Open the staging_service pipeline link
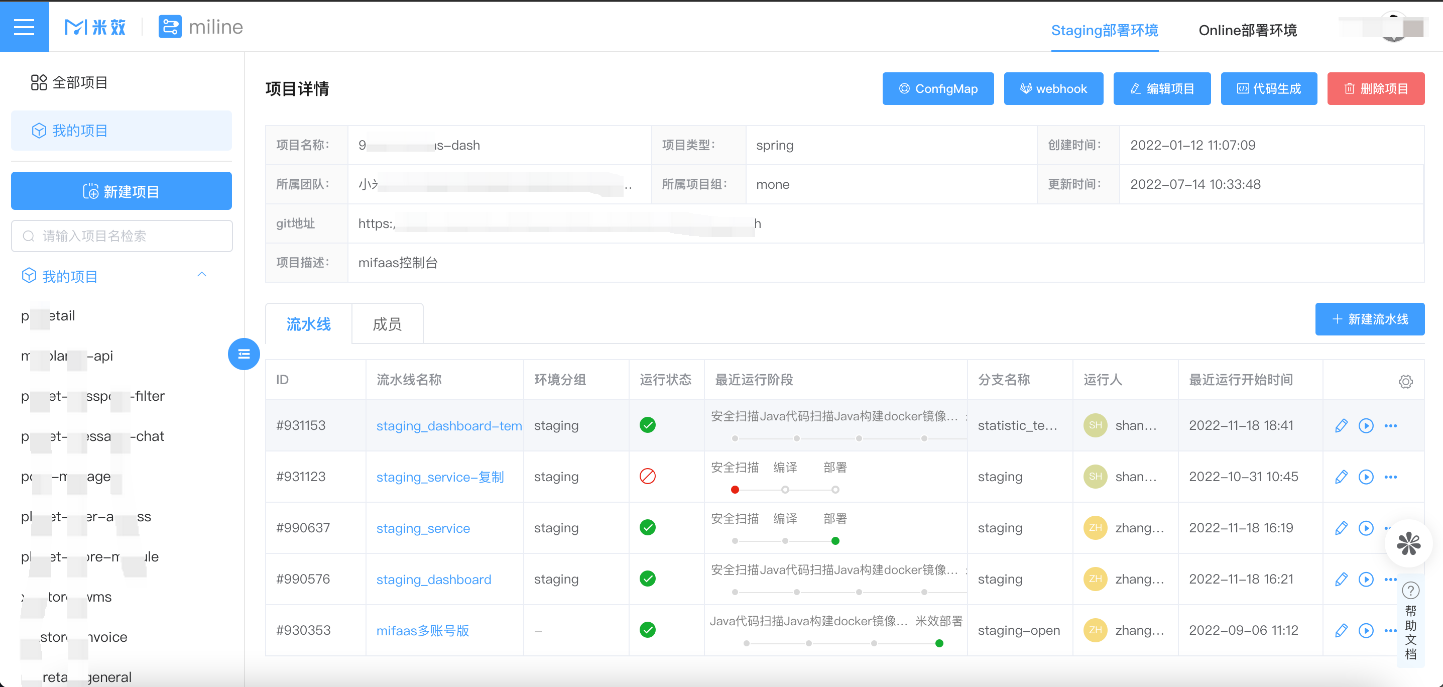 click(x=423, y=528)
